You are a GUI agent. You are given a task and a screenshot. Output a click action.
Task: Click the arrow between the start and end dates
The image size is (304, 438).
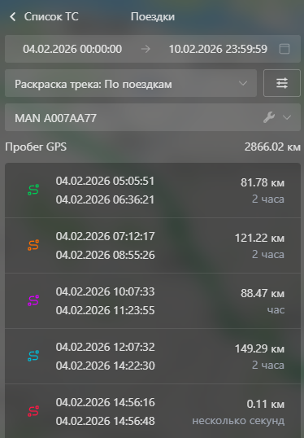pyautogui.click(x=145, y=49)
